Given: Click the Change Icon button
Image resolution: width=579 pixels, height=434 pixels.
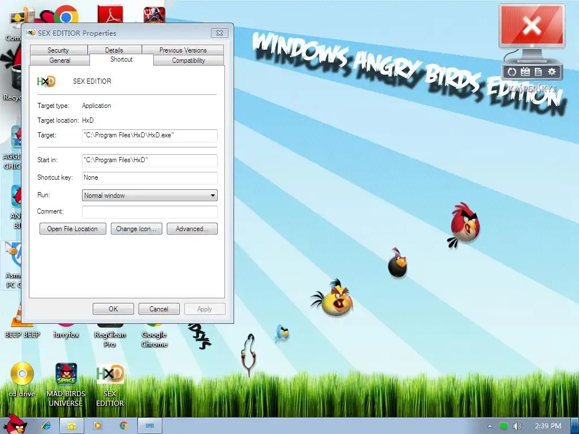Looking at the screenshot, I should (136, 229).
